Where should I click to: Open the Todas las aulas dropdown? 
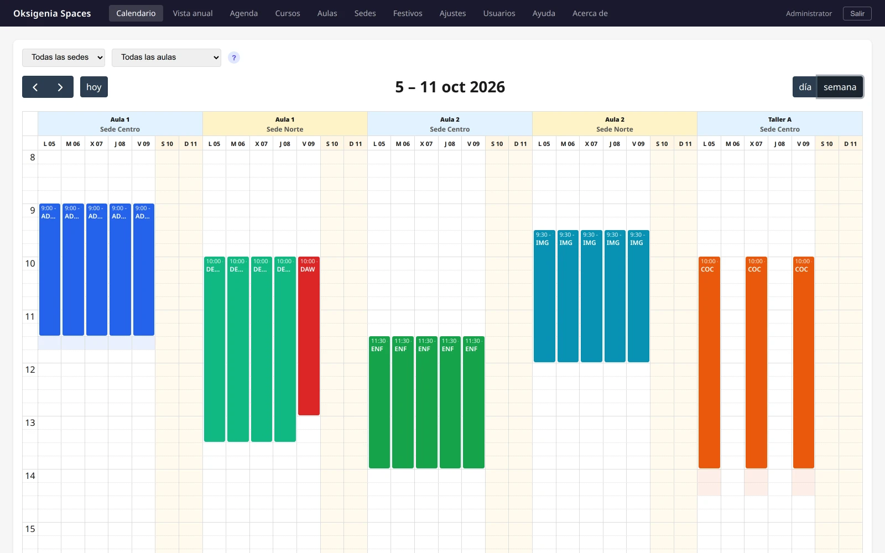166,58
